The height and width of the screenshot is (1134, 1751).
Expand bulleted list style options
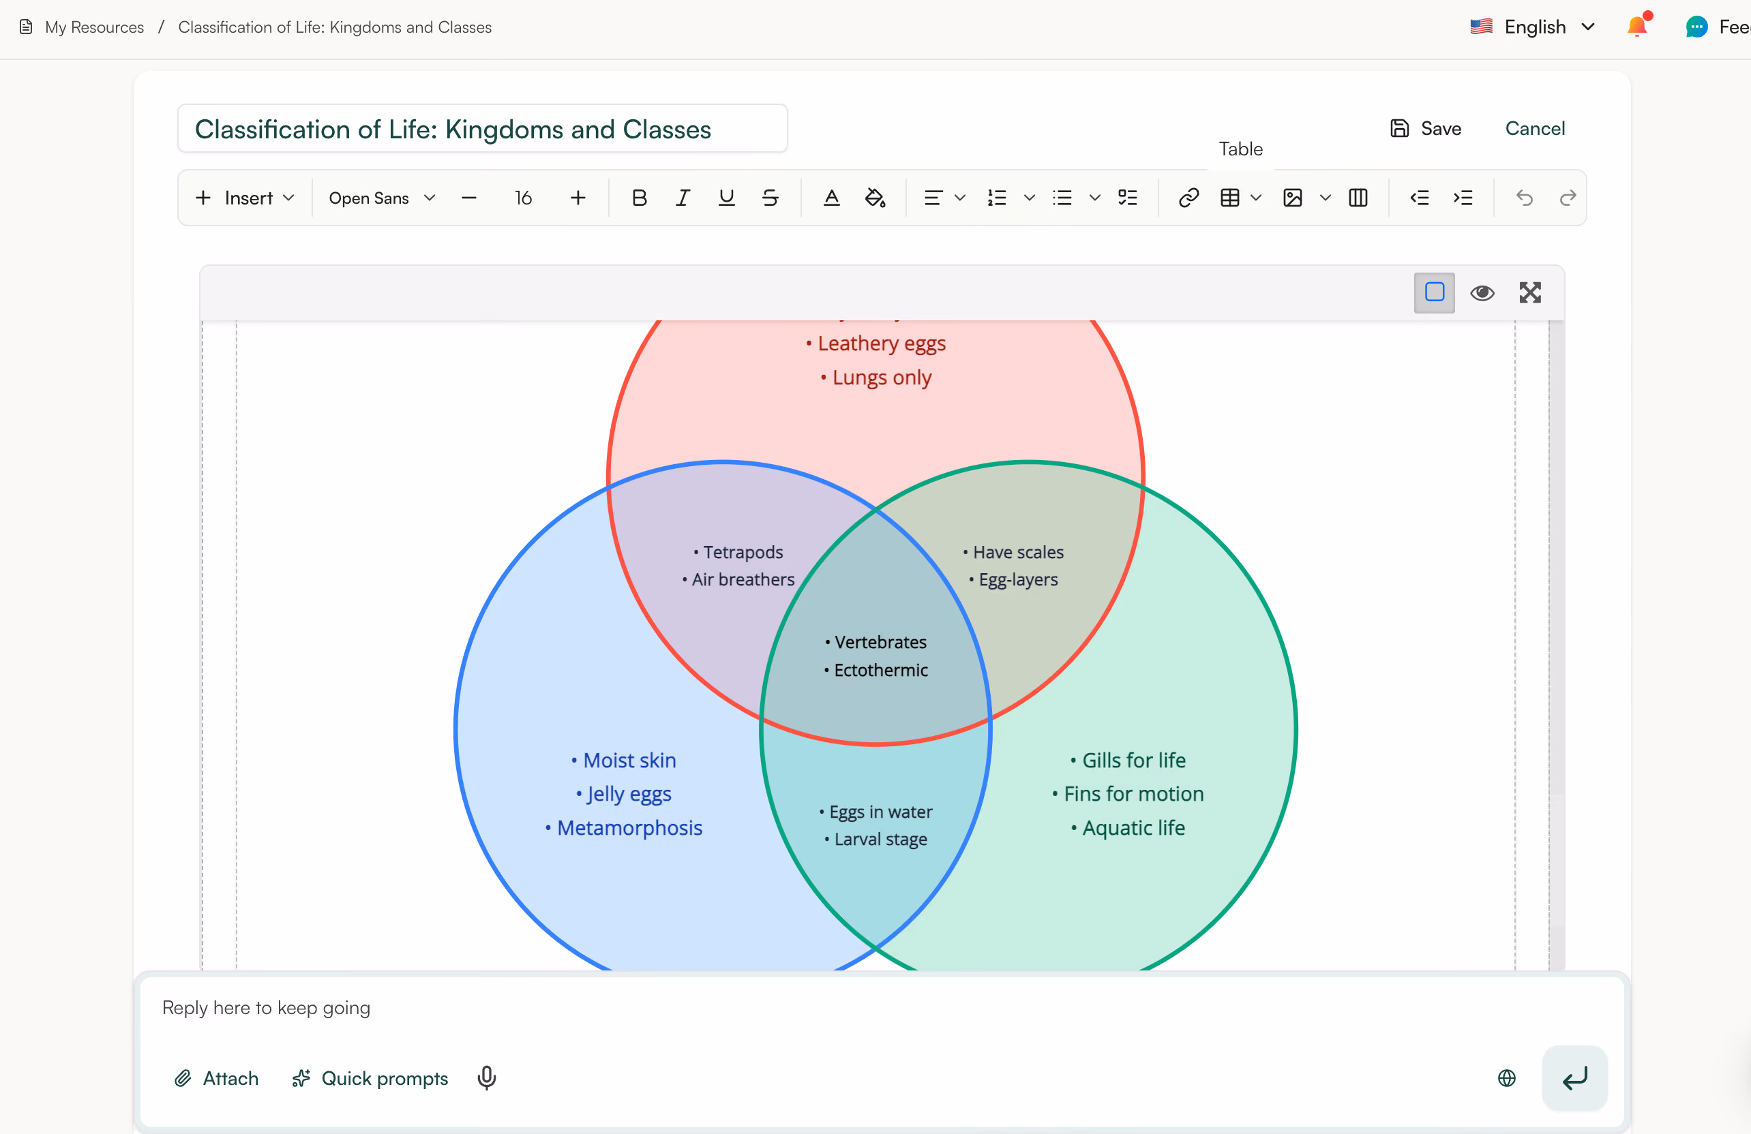click(1095, 198)
